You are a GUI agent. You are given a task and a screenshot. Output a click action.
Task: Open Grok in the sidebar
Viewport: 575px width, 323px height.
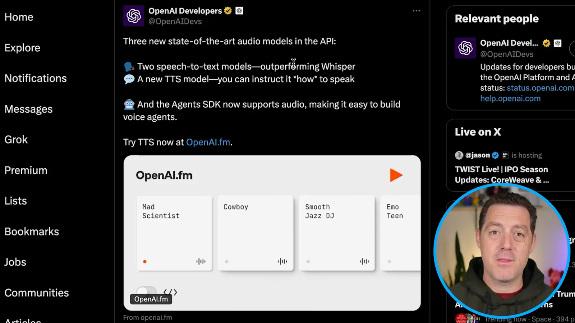(x=16, y=140)
